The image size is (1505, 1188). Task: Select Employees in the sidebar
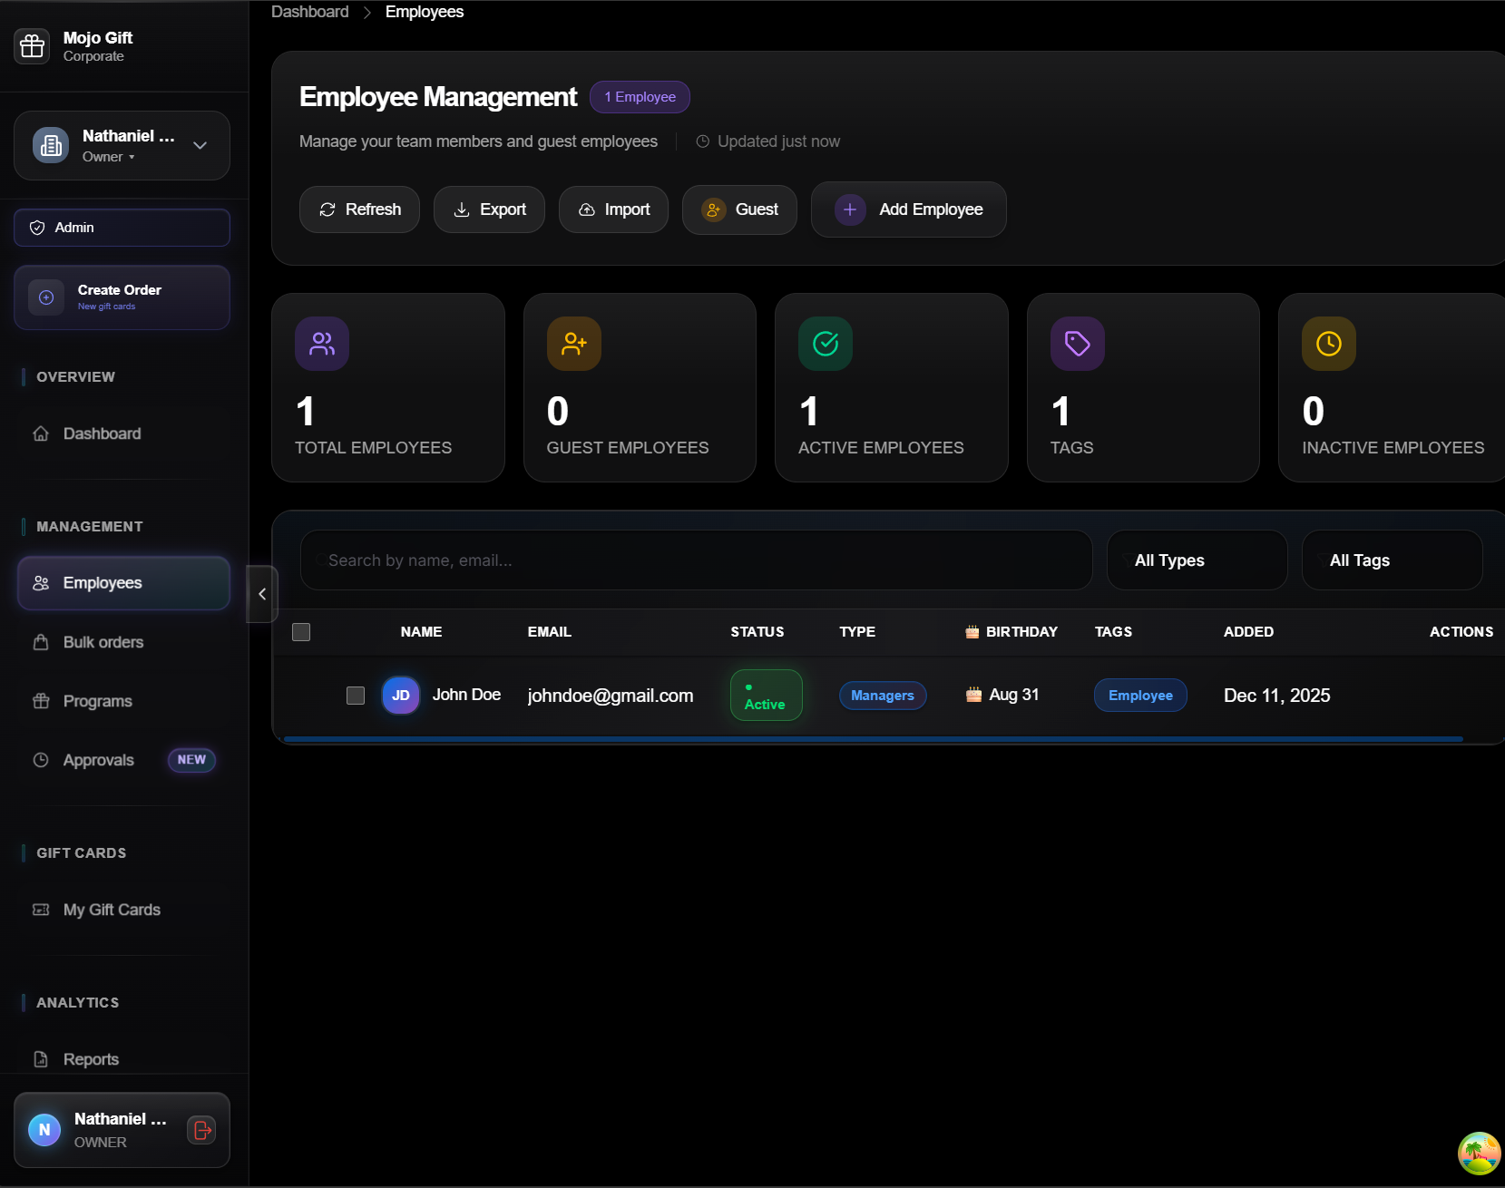123,583
